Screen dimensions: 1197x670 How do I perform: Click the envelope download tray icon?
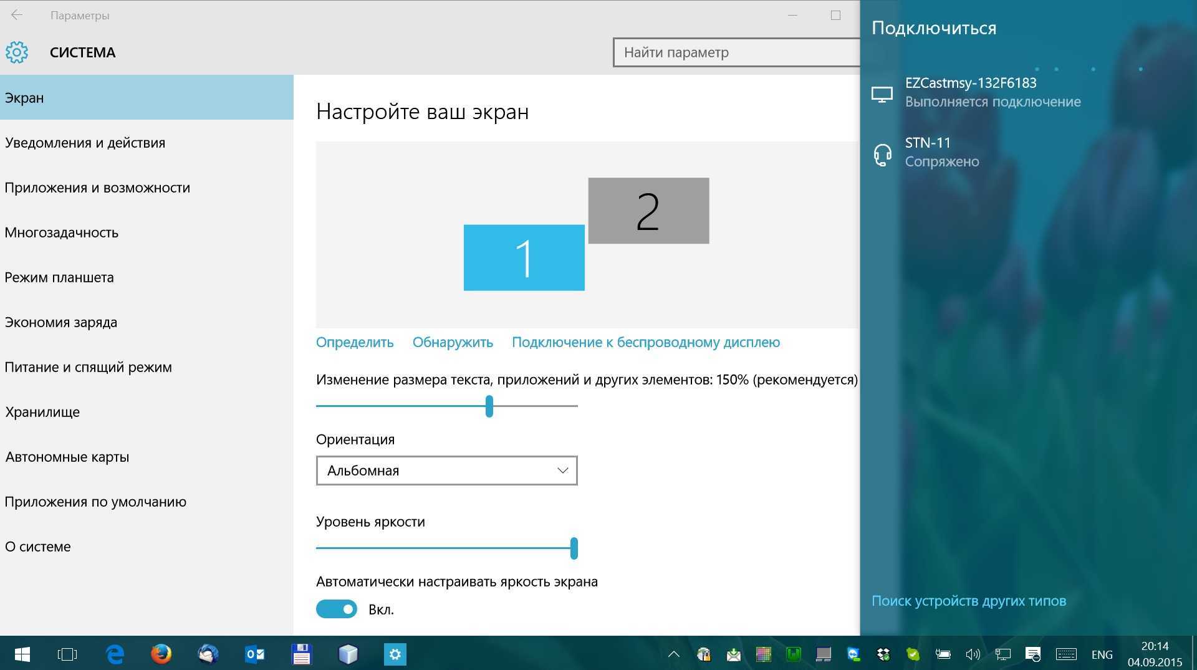point(734,654)
